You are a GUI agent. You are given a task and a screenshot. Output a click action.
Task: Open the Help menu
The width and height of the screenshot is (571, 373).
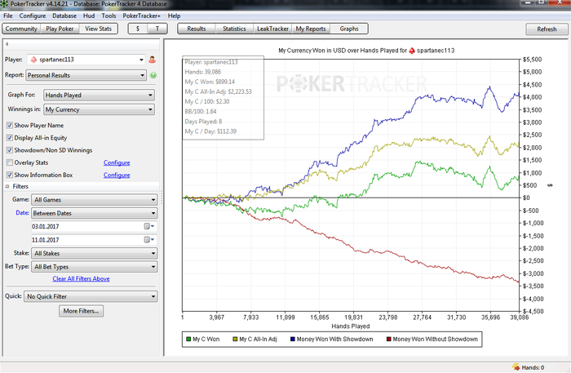[174, 16]
